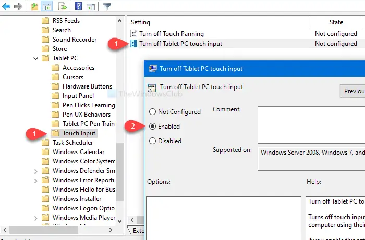365x240 pixels.
Task: Select the Windows Logon Optio tree item
Action: click(83, 208)
